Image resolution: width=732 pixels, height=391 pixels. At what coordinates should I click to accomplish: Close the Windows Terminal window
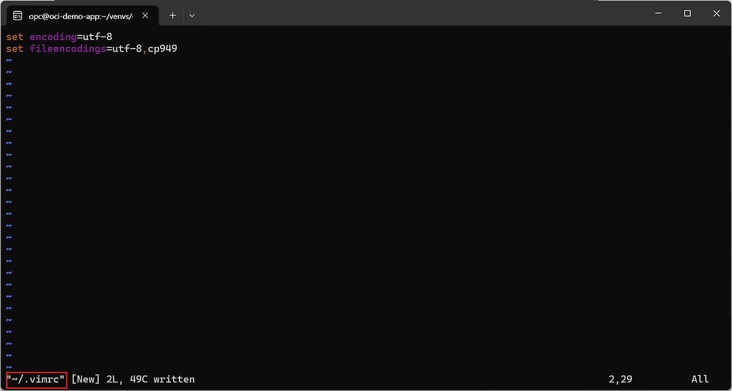717,13
